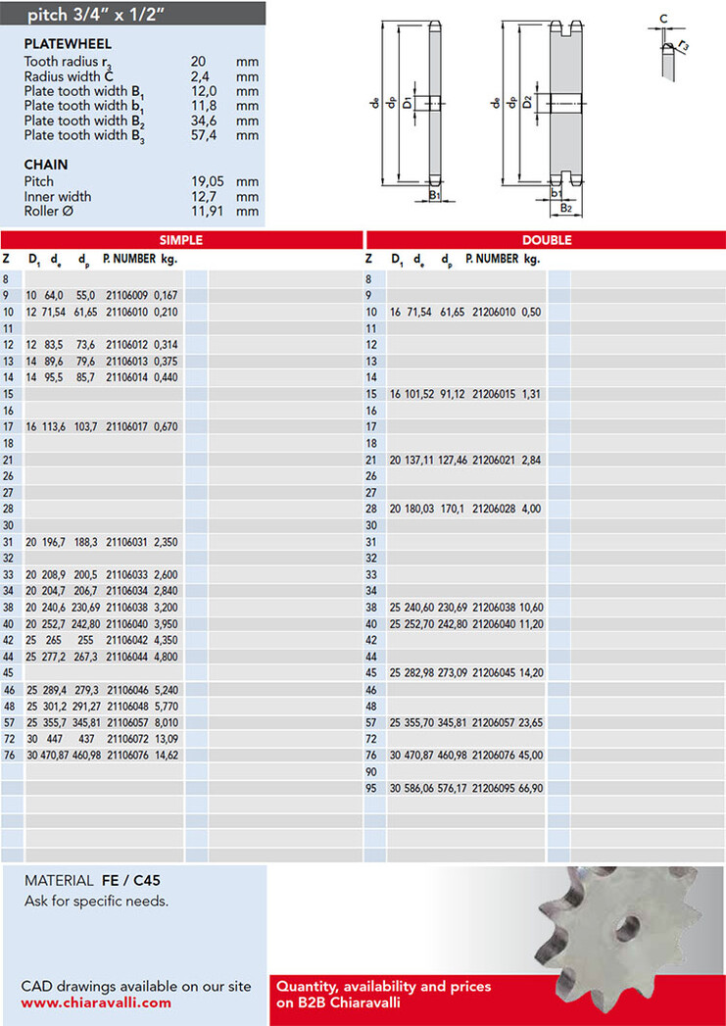The height and width of the screenshot is (1026, 726).
Task: Select the PLATEWHEEL heading
Action: (x=68, y=44)
